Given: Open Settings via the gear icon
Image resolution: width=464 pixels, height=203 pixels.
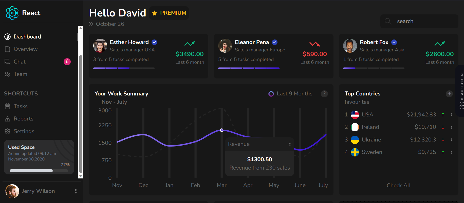Looking at the screenshot, I should pyautogui.click(x=7, y=131).
